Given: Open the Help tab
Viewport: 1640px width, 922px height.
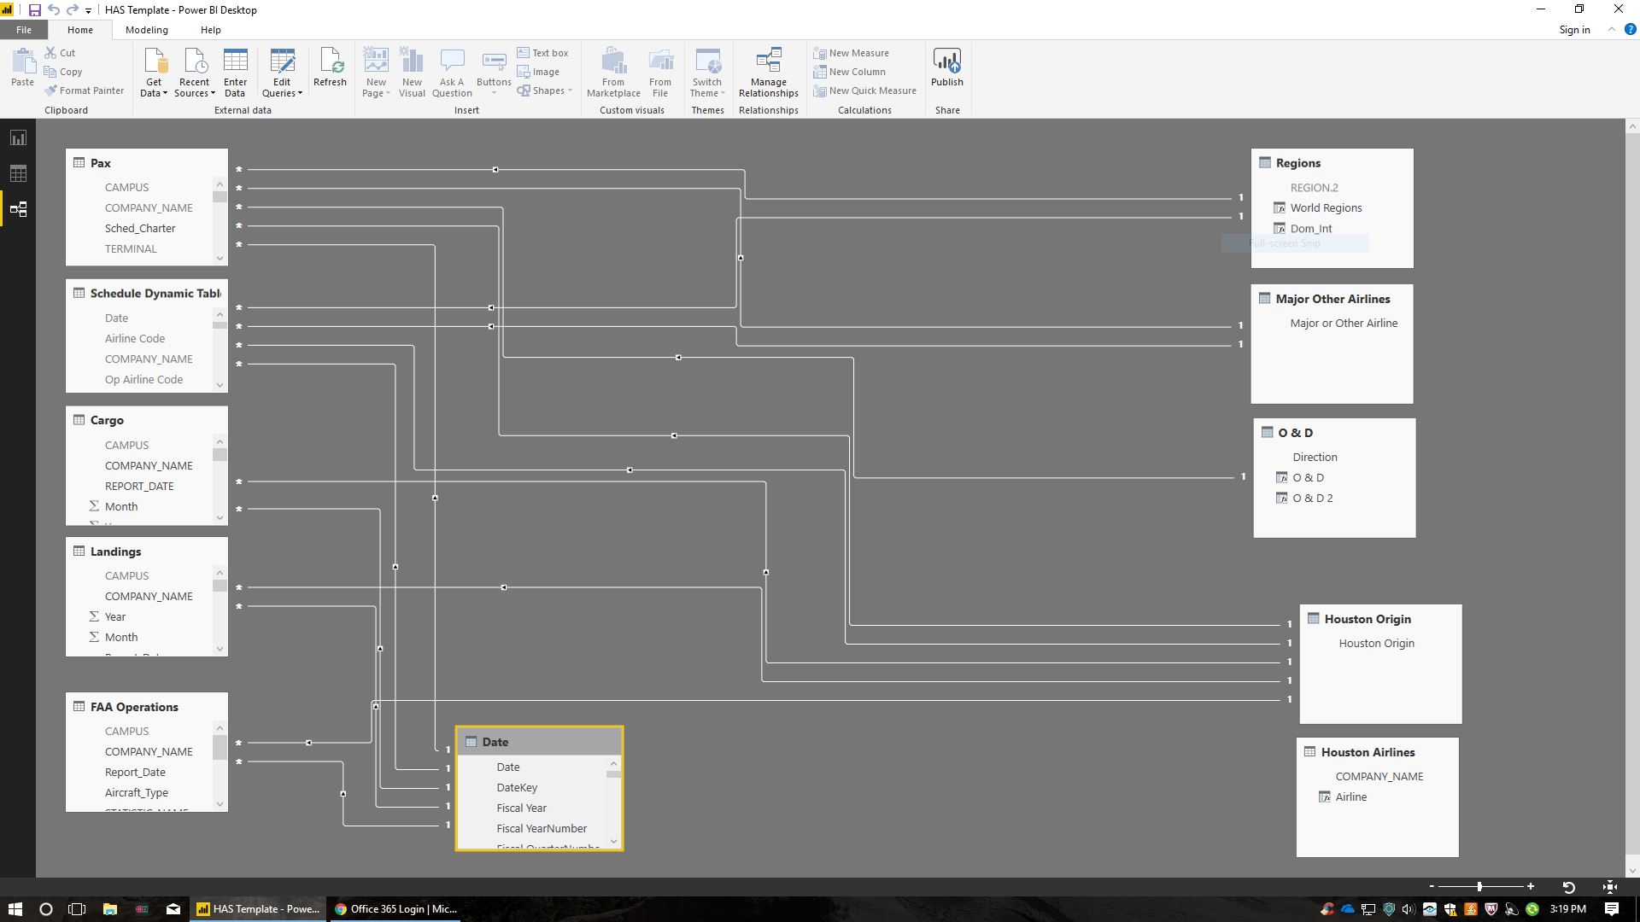Looking at the screenshot, I should tap(211, 30).
